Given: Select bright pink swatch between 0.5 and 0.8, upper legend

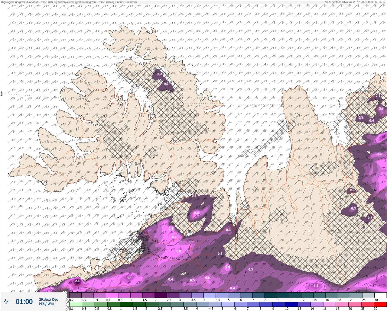Looking at the screenshot, I should [x=112, y=295].
